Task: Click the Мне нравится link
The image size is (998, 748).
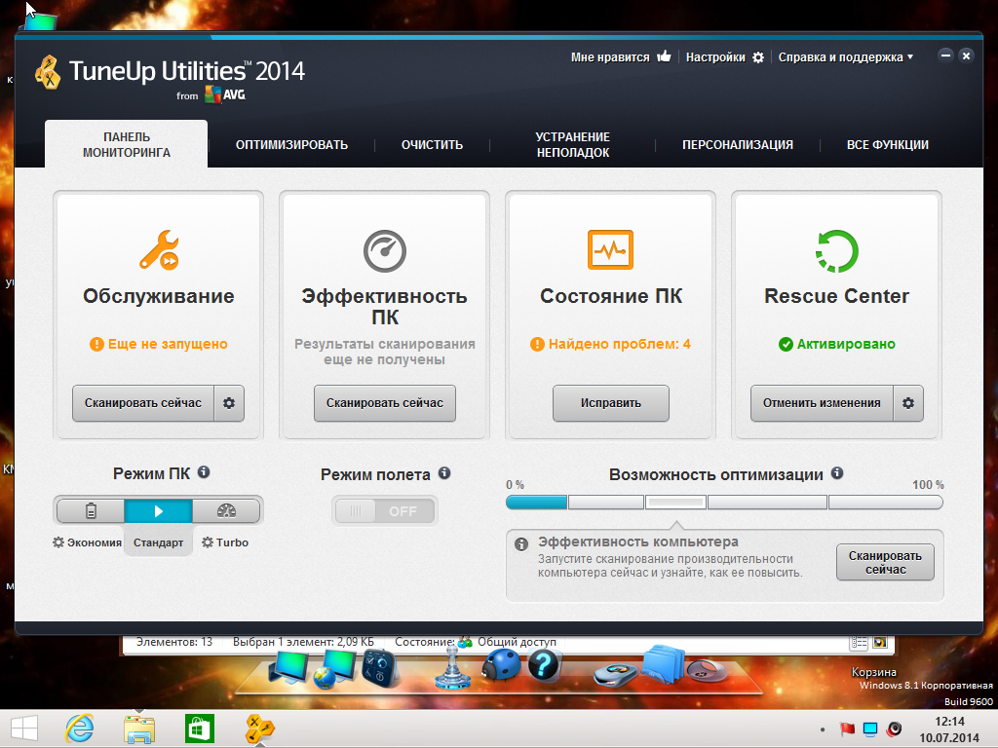Action: (x=610, y=57)
